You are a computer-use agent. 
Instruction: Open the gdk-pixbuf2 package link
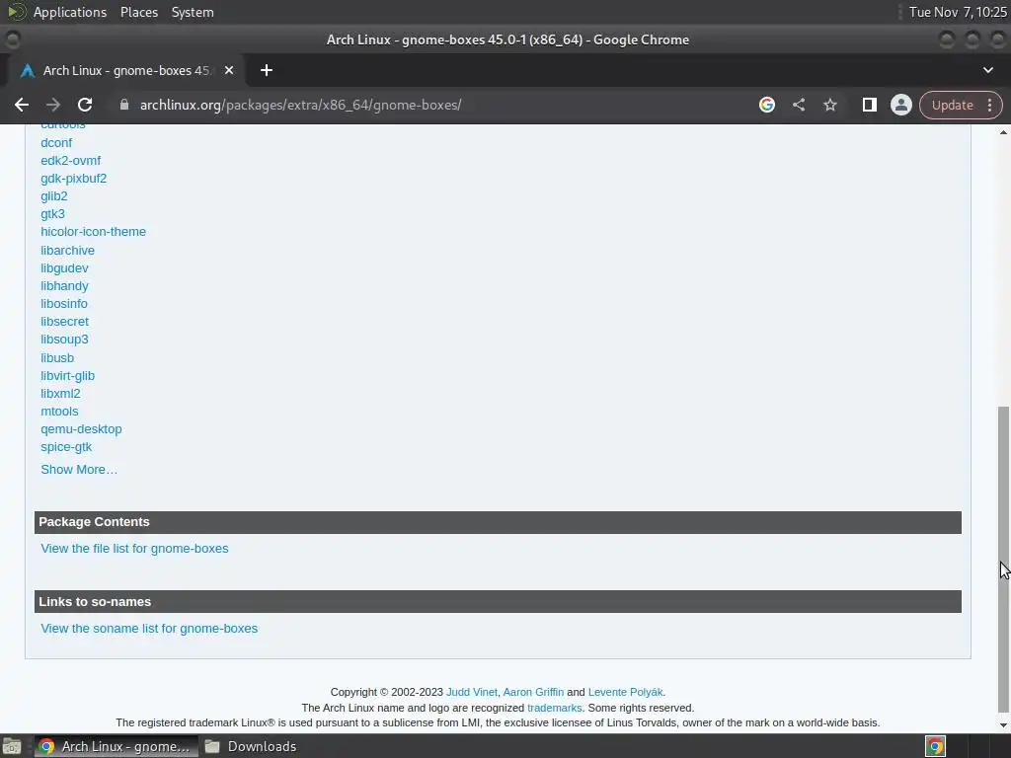[73, 178]
